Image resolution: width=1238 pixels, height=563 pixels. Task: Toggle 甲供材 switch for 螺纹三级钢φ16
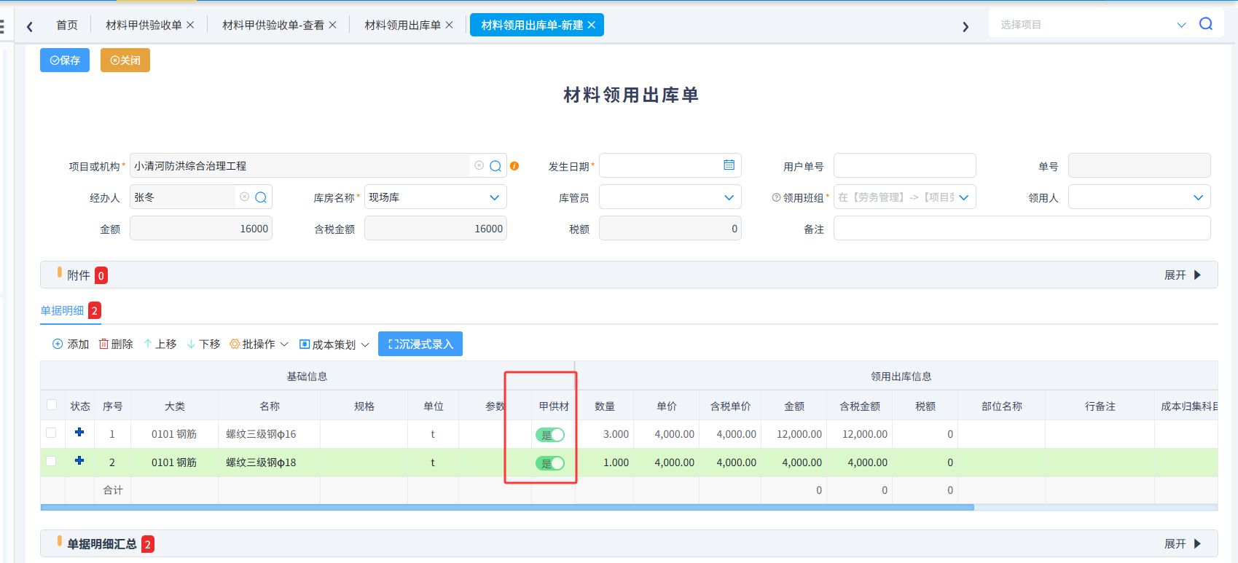pyautogui.click(x=550, y=435)
